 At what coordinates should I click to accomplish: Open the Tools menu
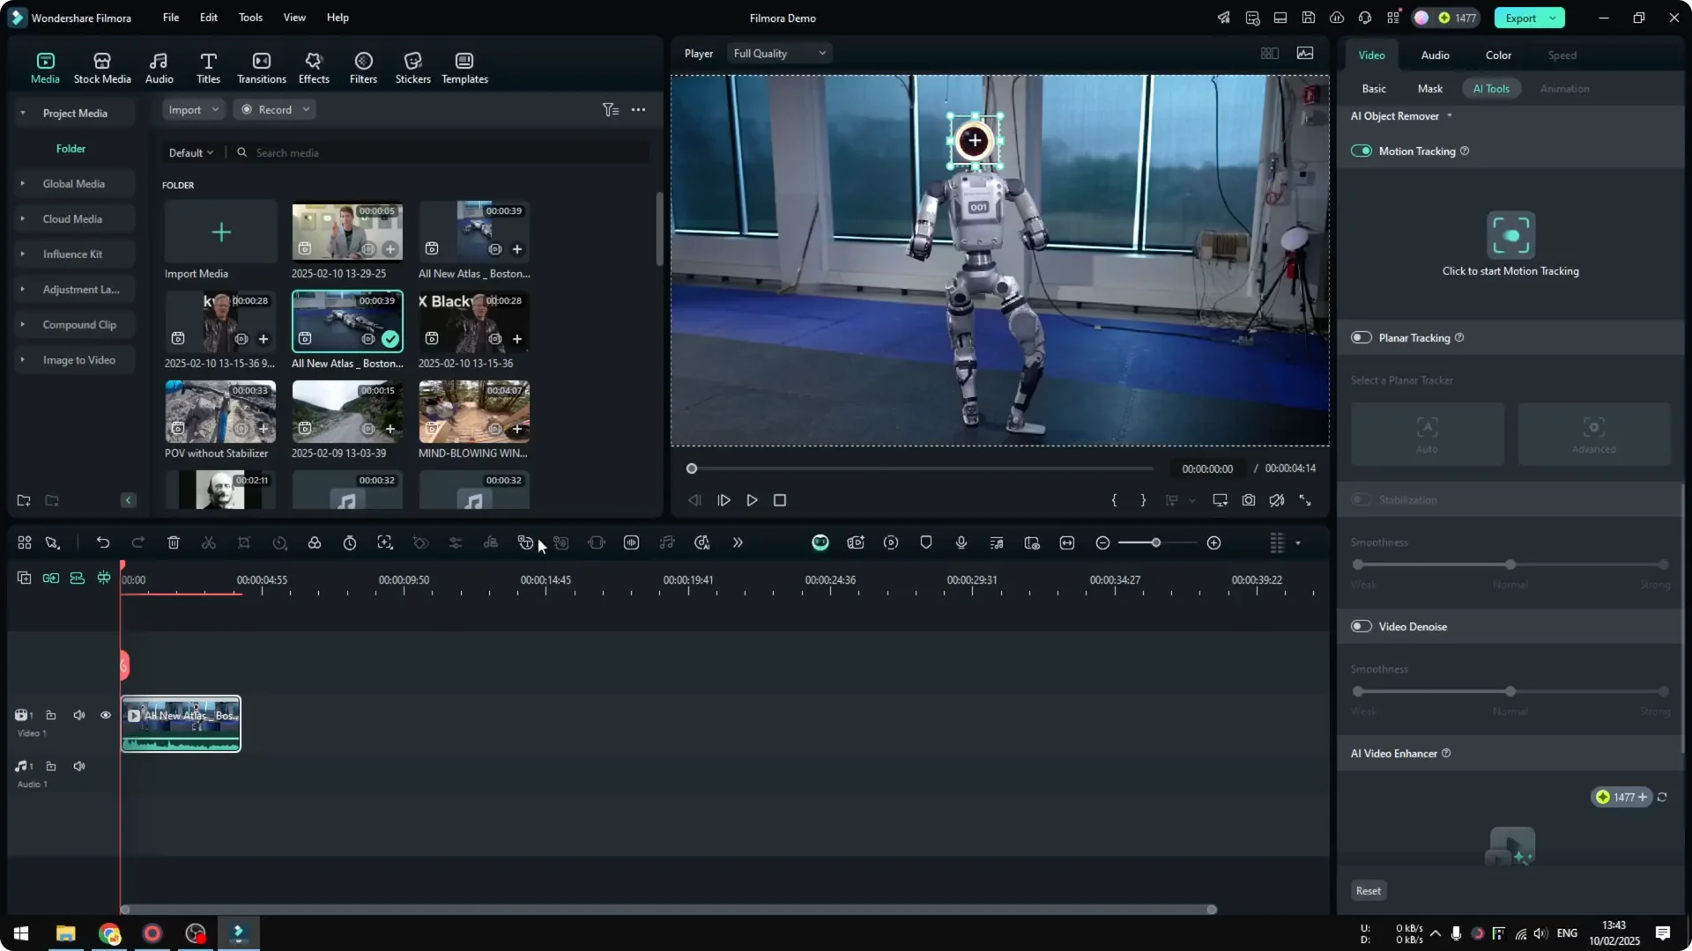pos(249,18)
